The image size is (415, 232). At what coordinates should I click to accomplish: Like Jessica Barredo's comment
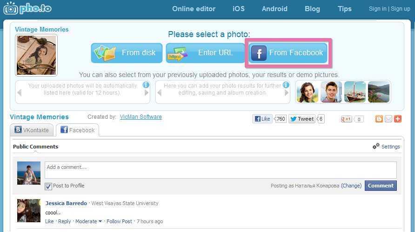pos(49,221)
